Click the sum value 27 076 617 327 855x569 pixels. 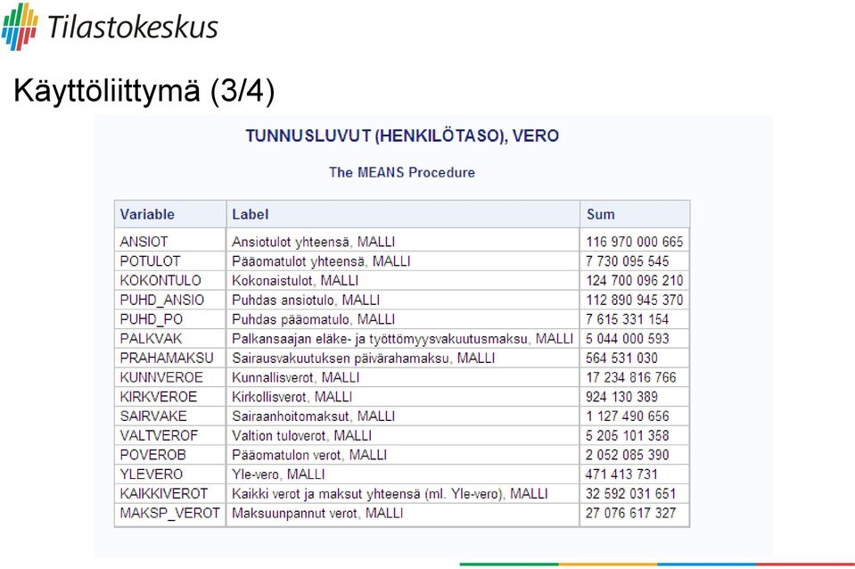631,513
